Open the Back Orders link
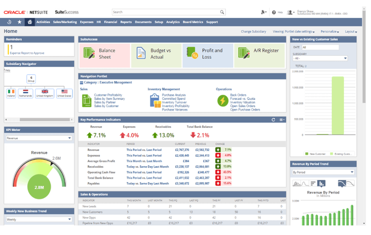The width and height of the screenshot is (371, 235). [238, 95]
